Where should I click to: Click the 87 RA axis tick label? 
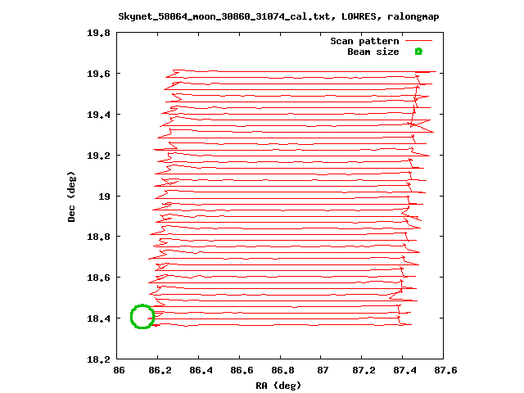pos(323,370)
